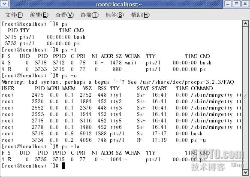
Task: Click '17:19' start time value
Action: [x=159, y=140]
